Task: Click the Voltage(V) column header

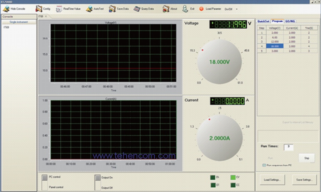Action: tap(275, 28)
